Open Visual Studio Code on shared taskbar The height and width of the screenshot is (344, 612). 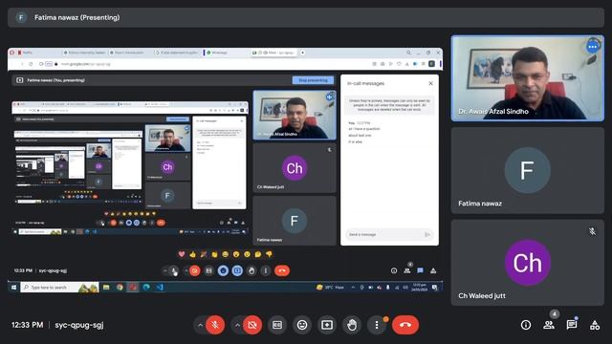[x=160, y=287]
